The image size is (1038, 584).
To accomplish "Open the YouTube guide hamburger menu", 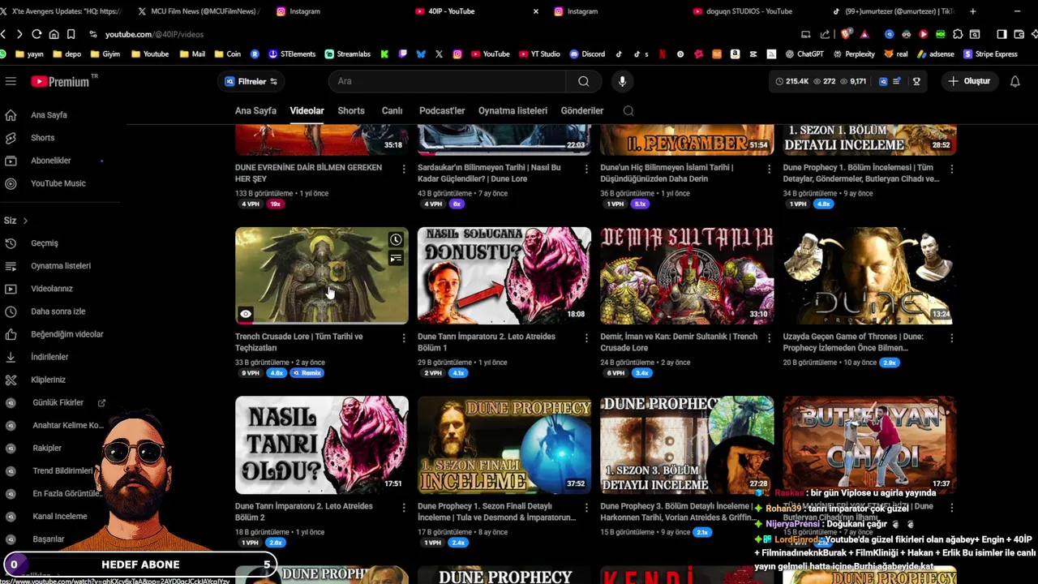I will [x=11, y=81].
